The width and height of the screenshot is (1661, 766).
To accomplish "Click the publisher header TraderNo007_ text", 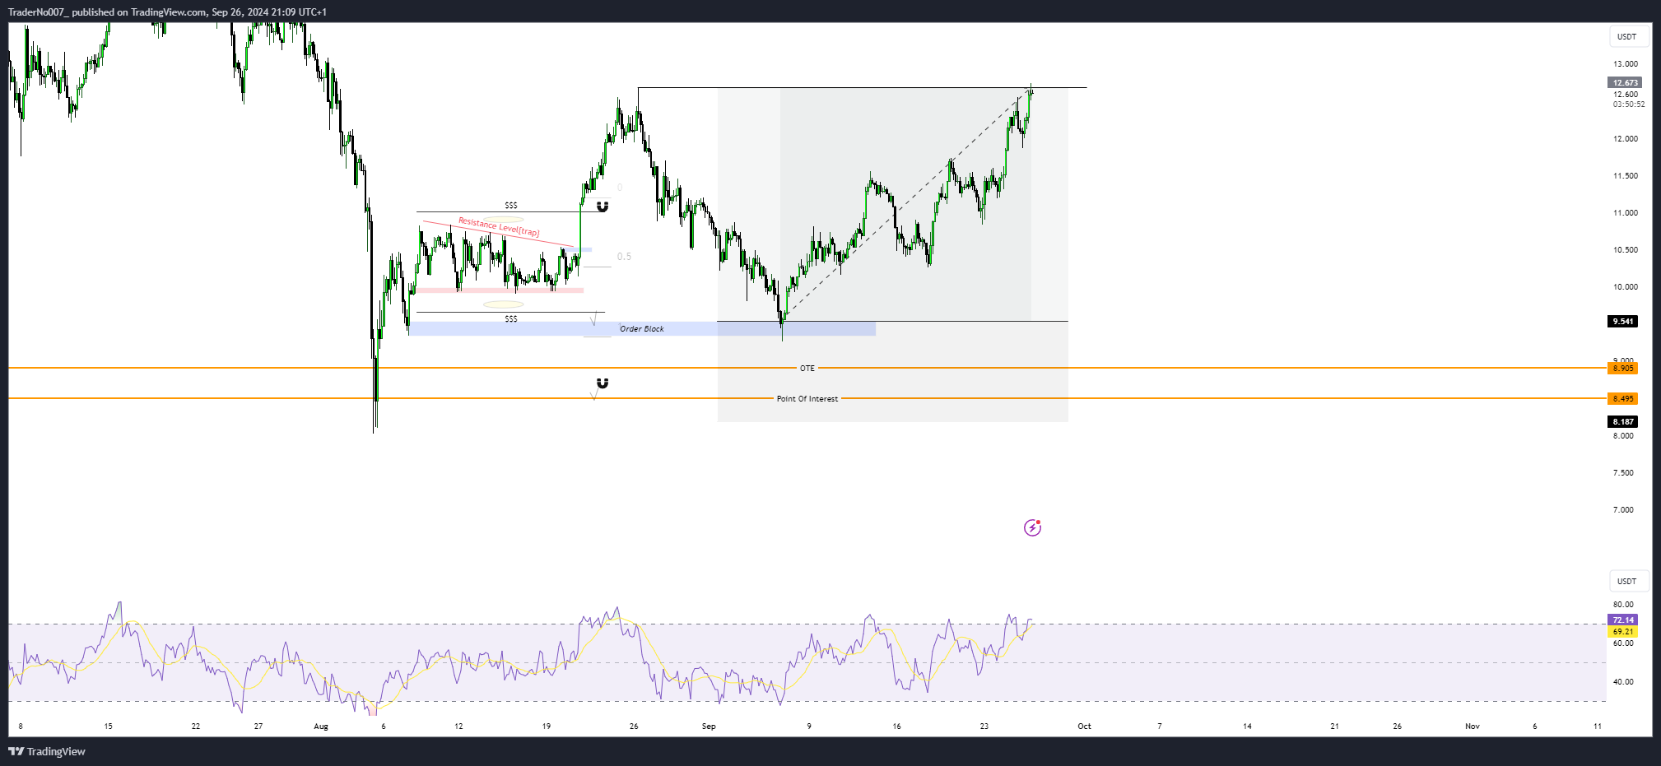I will [x=38, y=12].
